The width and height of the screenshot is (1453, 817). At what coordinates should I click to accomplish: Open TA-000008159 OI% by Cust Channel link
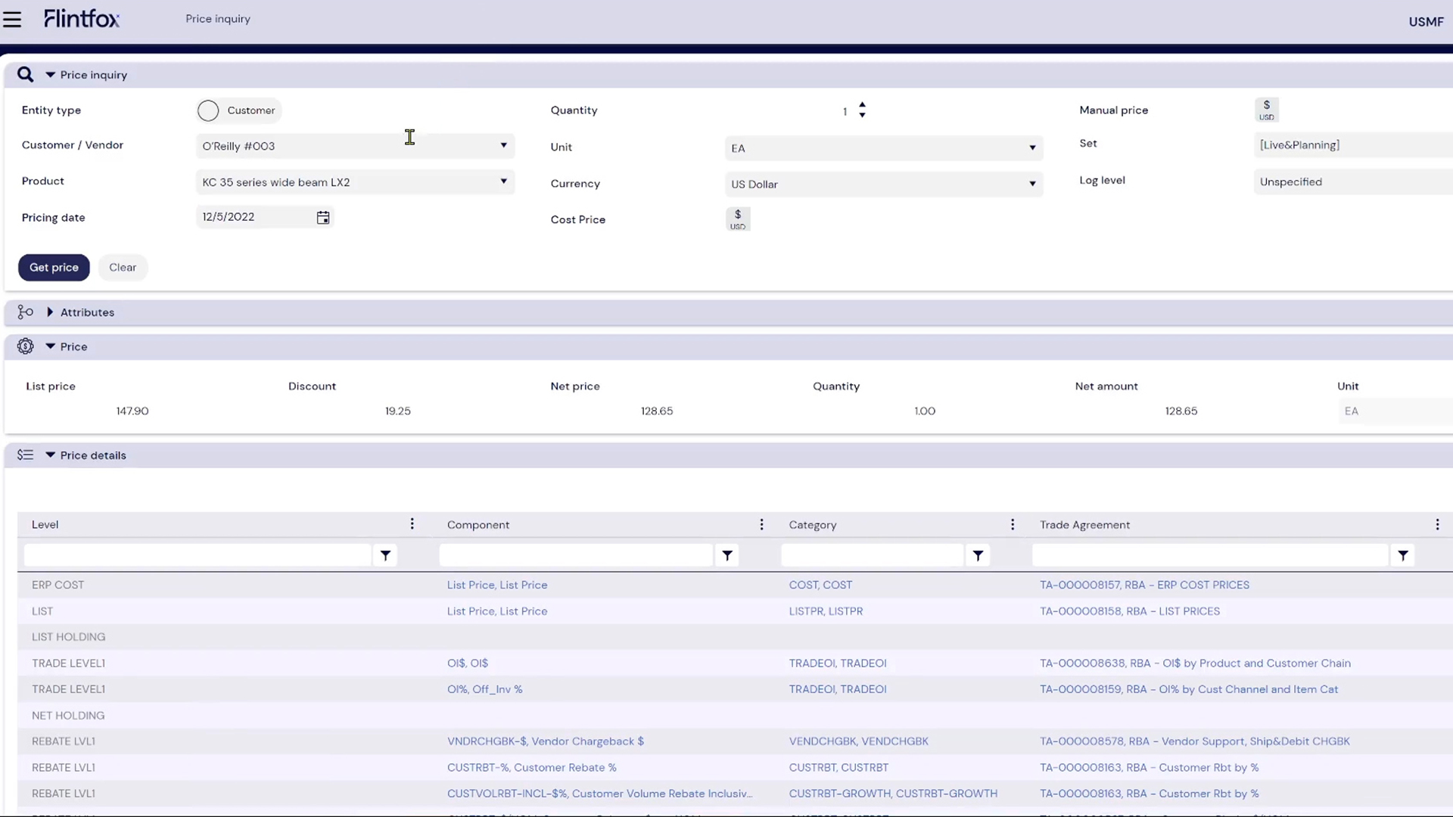pyautogui.click(x=1189, y=689)
